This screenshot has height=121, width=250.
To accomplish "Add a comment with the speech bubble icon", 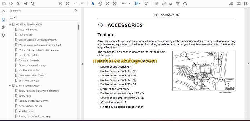I will [156, 4].
